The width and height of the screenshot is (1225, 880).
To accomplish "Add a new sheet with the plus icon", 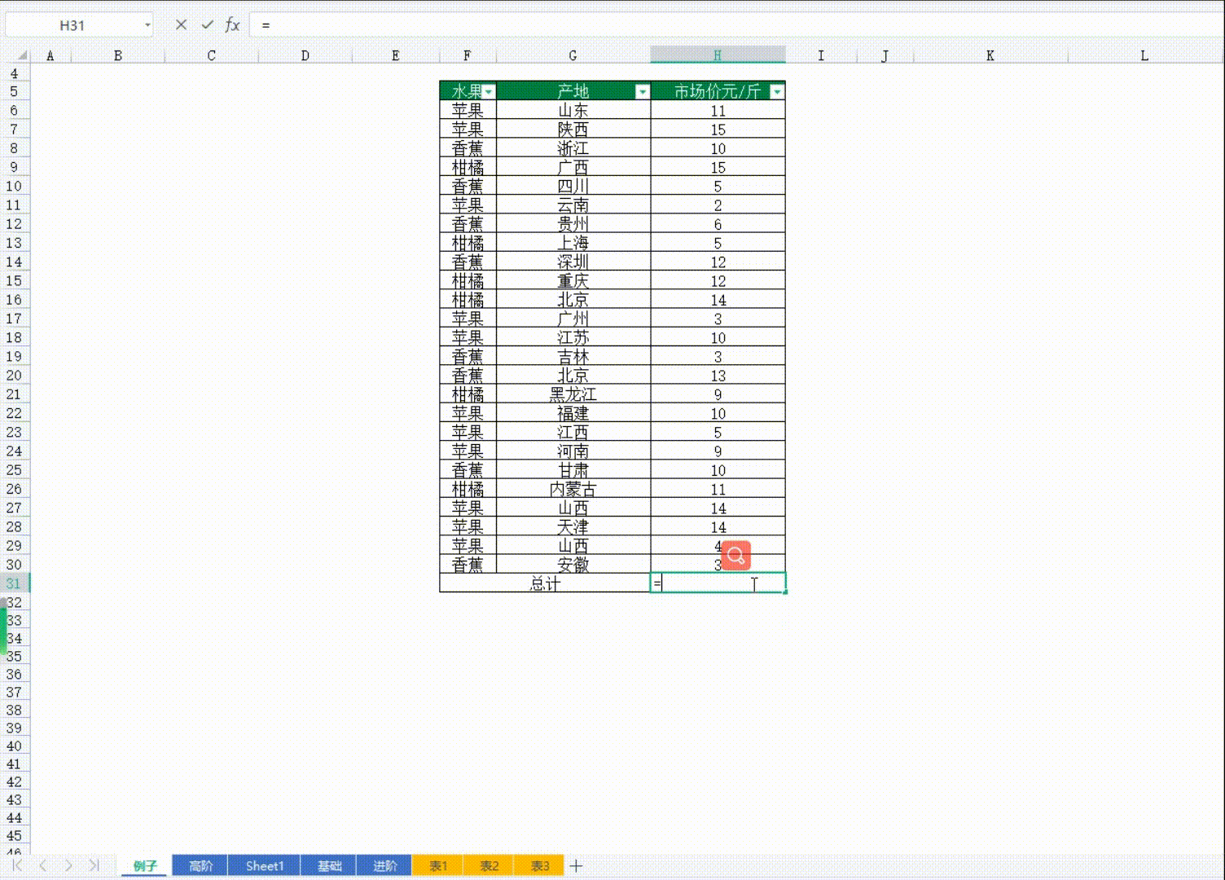I will coord(577,865).
